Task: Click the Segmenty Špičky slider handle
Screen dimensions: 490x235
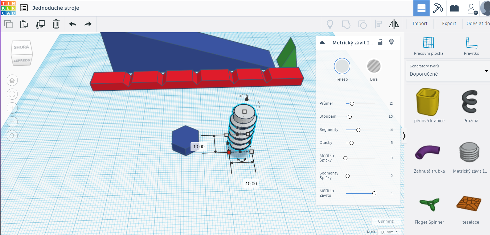Action: coord(347,176)
